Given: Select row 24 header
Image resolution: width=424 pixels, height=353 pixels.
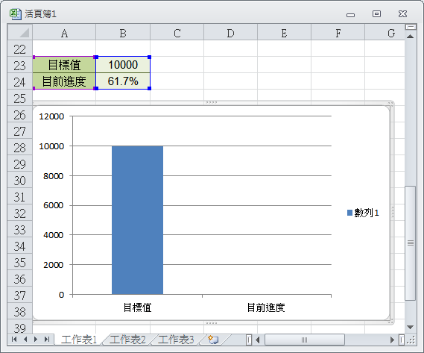Looking at the screenshot, I should coord(19,81).
